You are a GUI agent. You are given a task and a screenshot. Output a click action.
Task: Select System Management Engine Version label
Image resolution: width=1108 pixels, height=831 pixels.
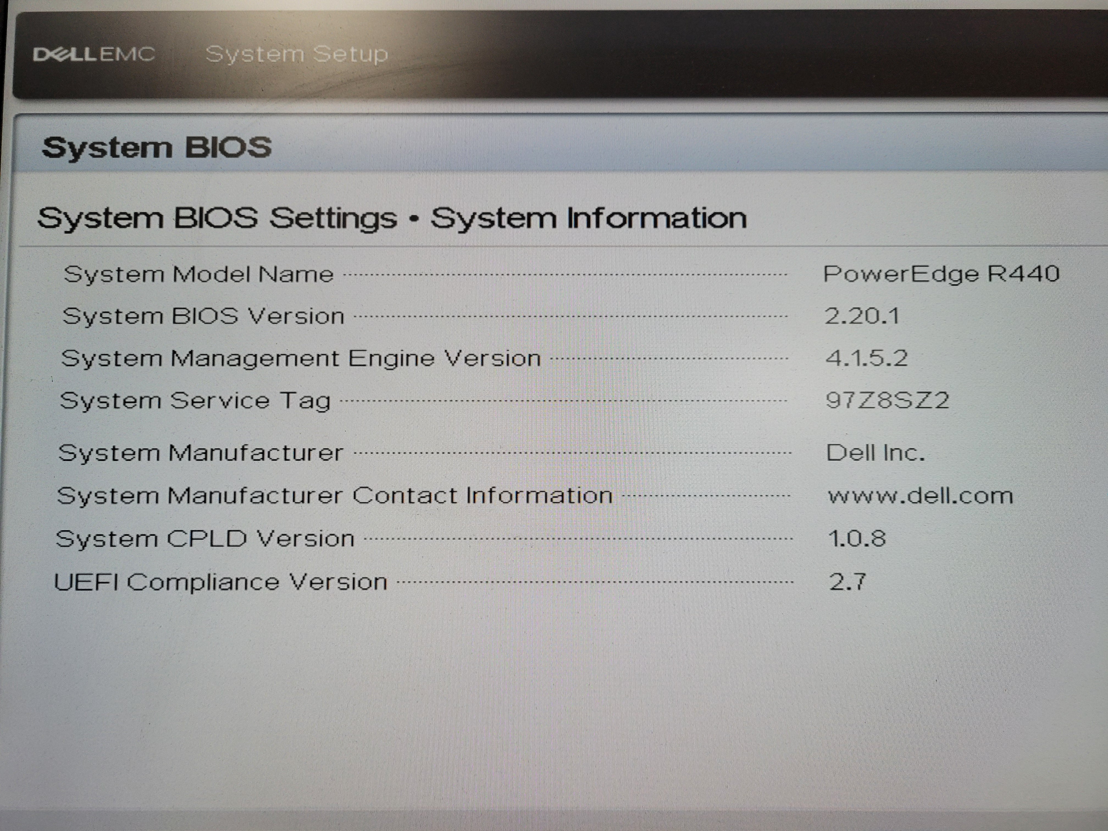click(301, 359)
